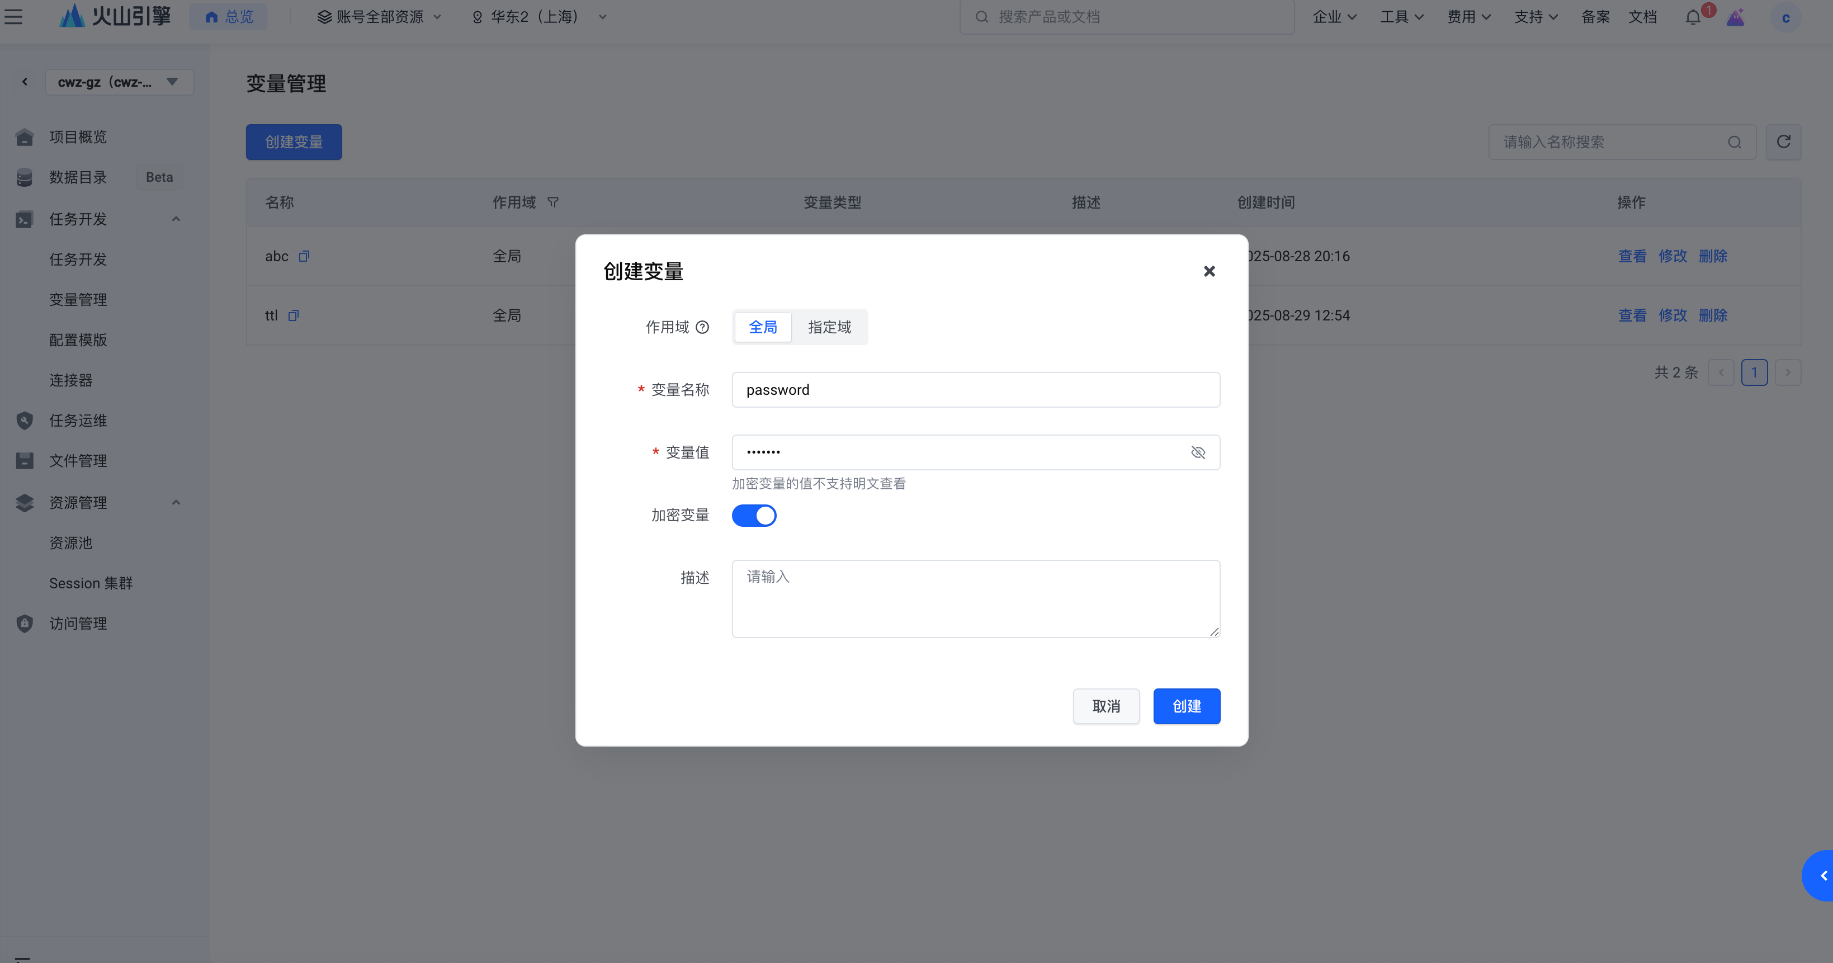Open the 费用 top menu
Image resolution: width=1833 pixels, height=963 pixels.
pyautogui.click(x=1468, y=17)
